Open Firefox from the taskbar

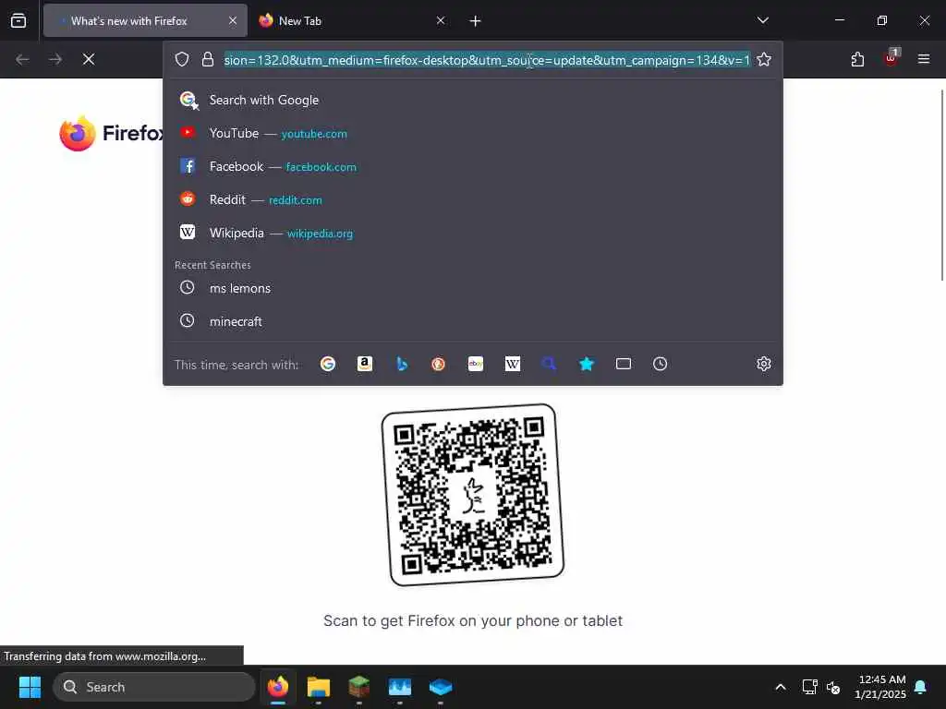(277, 687)
